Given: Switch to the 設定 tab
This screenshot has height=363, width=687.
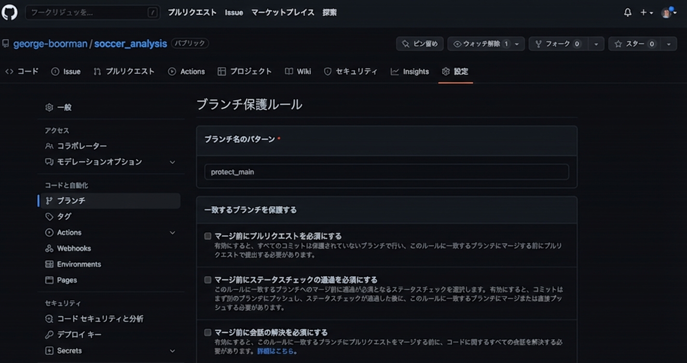Looking at the screenshot, I should (455, 71).
